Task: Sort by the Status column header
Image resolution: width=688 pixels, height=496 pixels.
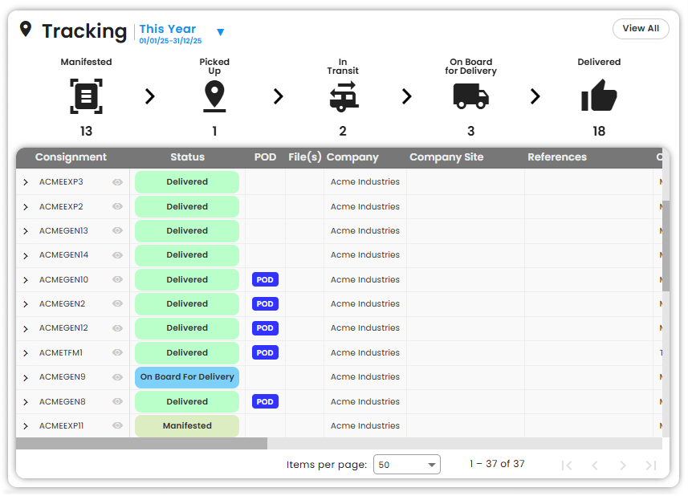Action: pyautogui.click(x=187, y=157)
